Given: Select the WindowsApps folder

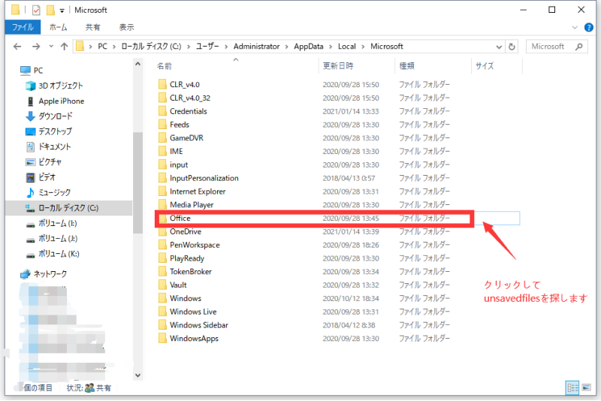Looking at the screenshot, I should 194,339.
